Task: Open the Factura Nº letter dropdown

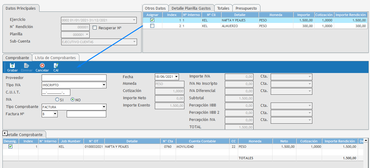Action: point(55,114)
